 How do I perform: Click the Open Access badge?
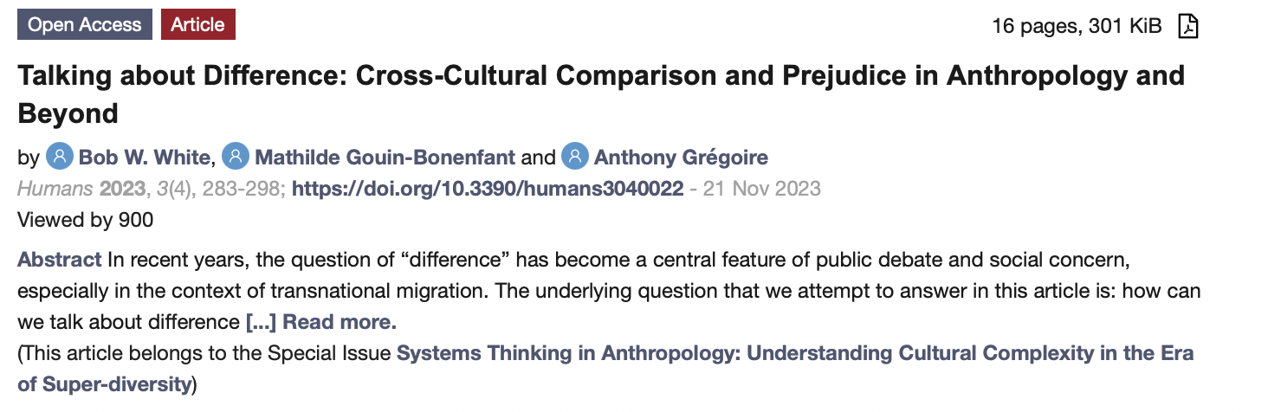pyautogui.click(x=84, y=24)
